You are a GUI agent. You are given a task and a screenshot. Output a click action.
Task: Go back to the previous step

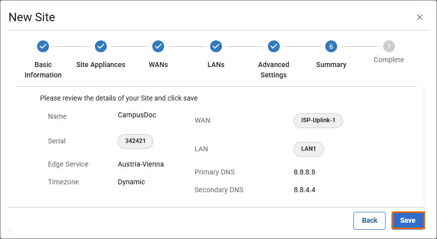pyautogui.click(x=369, y=220)
